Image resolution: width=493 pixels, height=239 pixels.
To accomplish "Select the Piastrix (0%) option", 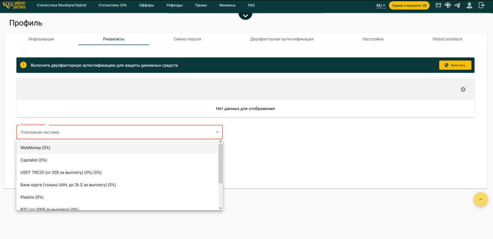I will click(x=32, y=197).
